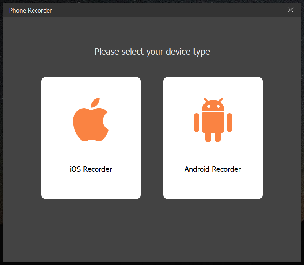This screenshot has height=265, width=304.
Task: Close the Phone Recorder dialog
Action: (290, 10)
